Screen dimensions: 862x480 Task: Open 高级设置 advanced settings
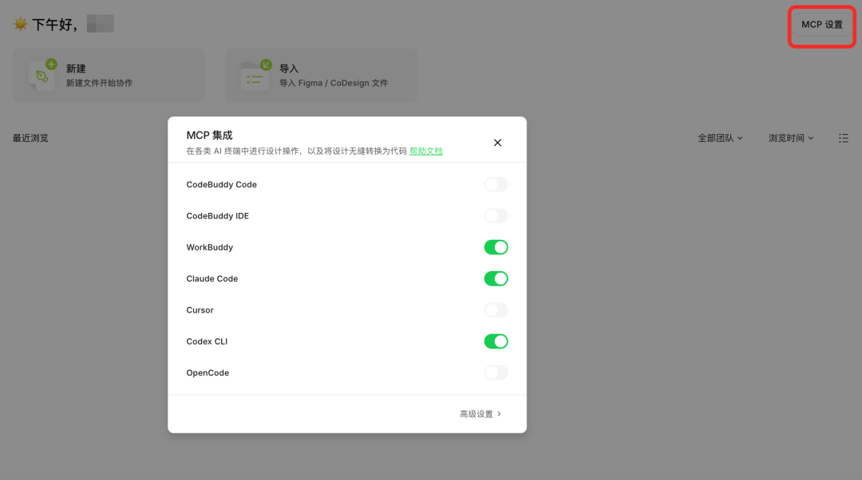480,414
